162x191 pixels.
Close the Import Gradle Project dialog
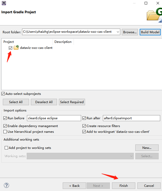point(158,3)
